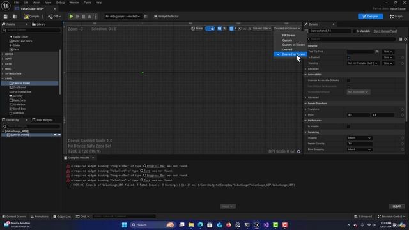
Task: Clear the compiler results with CLEAR
Action: point(397,206)
